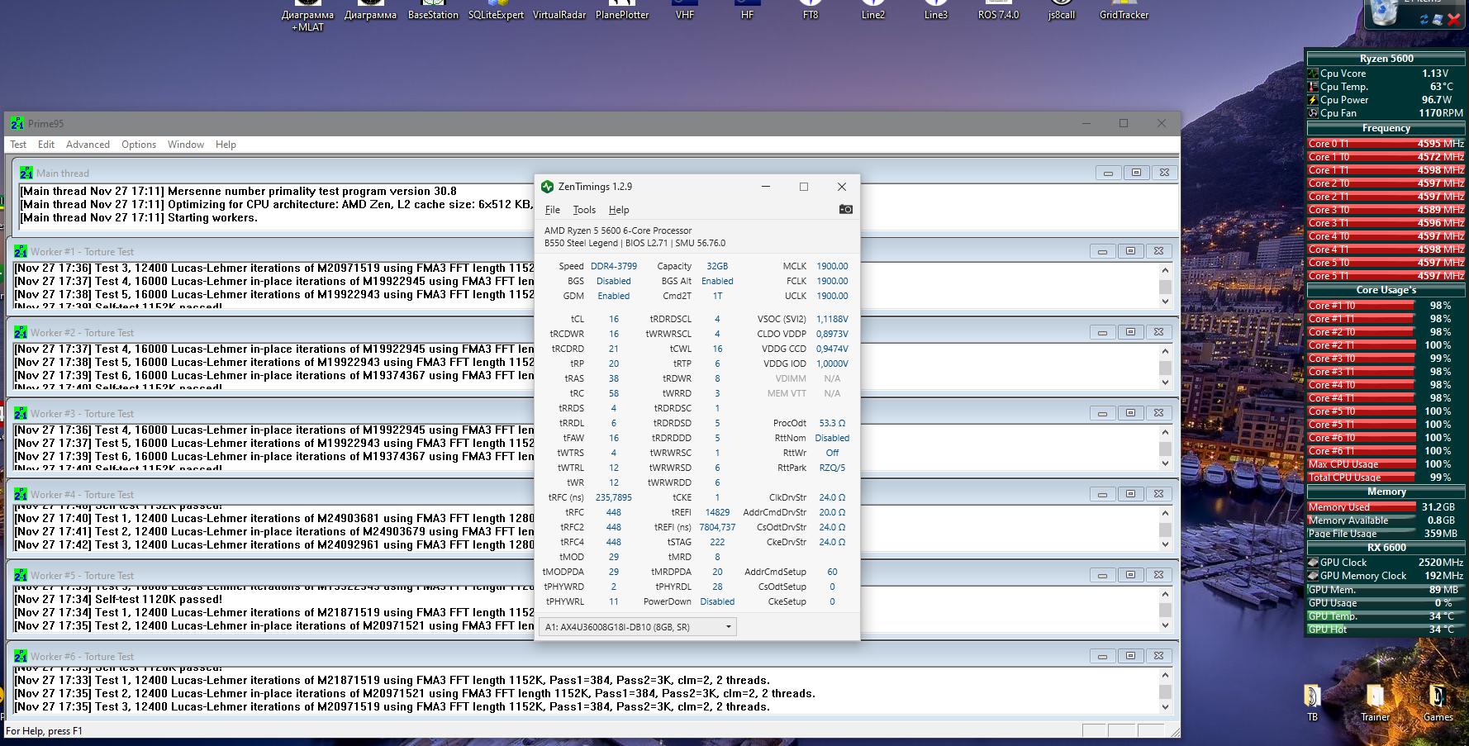Launch js8call from the desktop
The image size is (1469, 746).
coord(1061,10)
